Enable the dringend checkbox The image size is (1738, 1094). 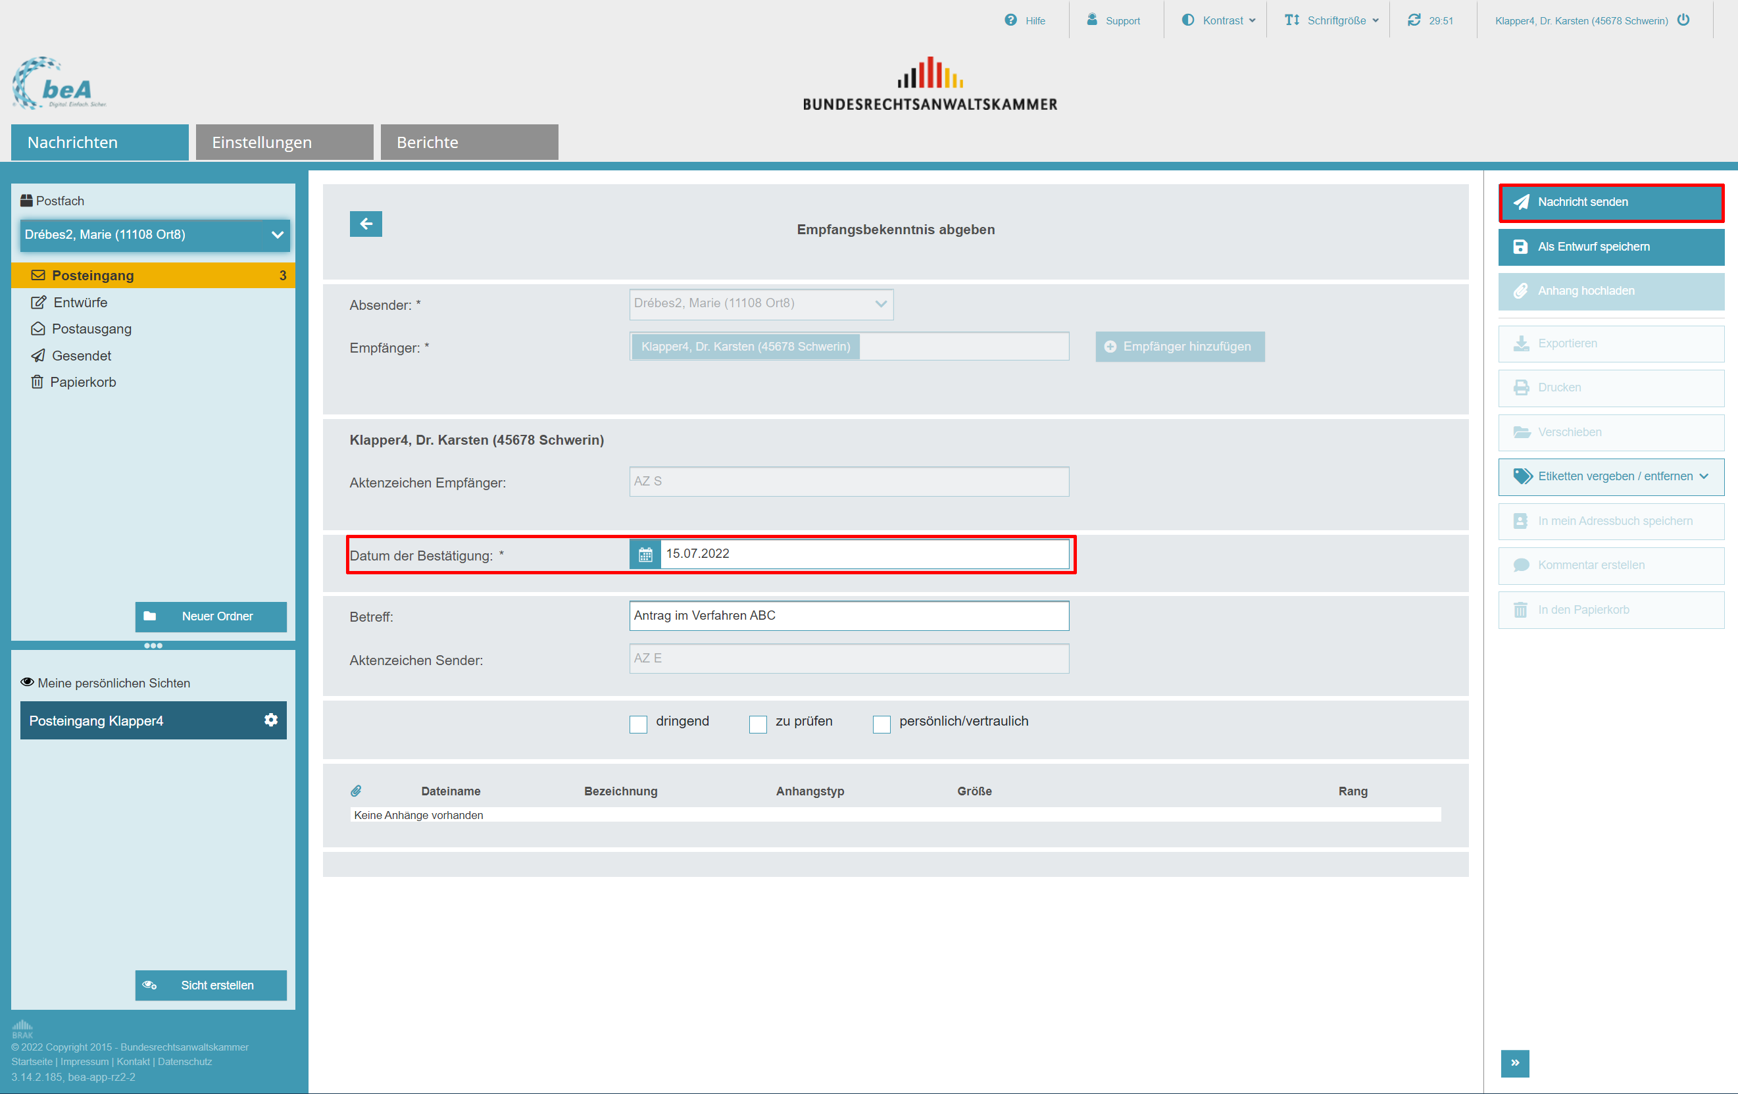click(x=638, y=723)
